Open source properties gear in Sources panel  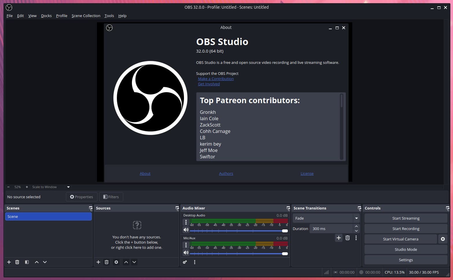[x=116, y=262]
